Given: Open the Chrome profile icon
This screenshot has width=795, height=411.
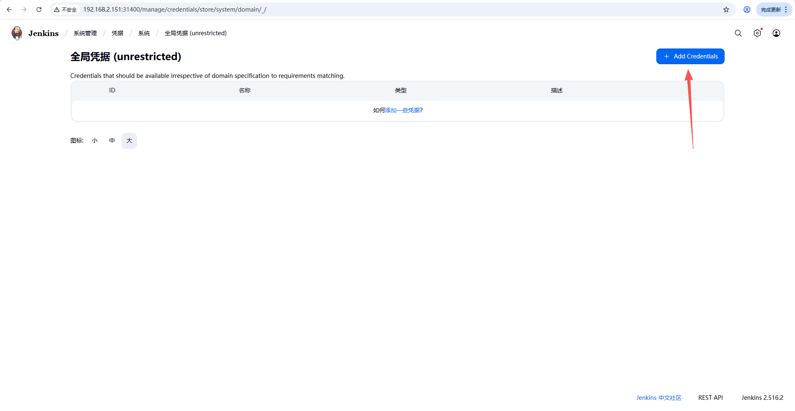Looking at the screenshot, I should tap(747, 10).
